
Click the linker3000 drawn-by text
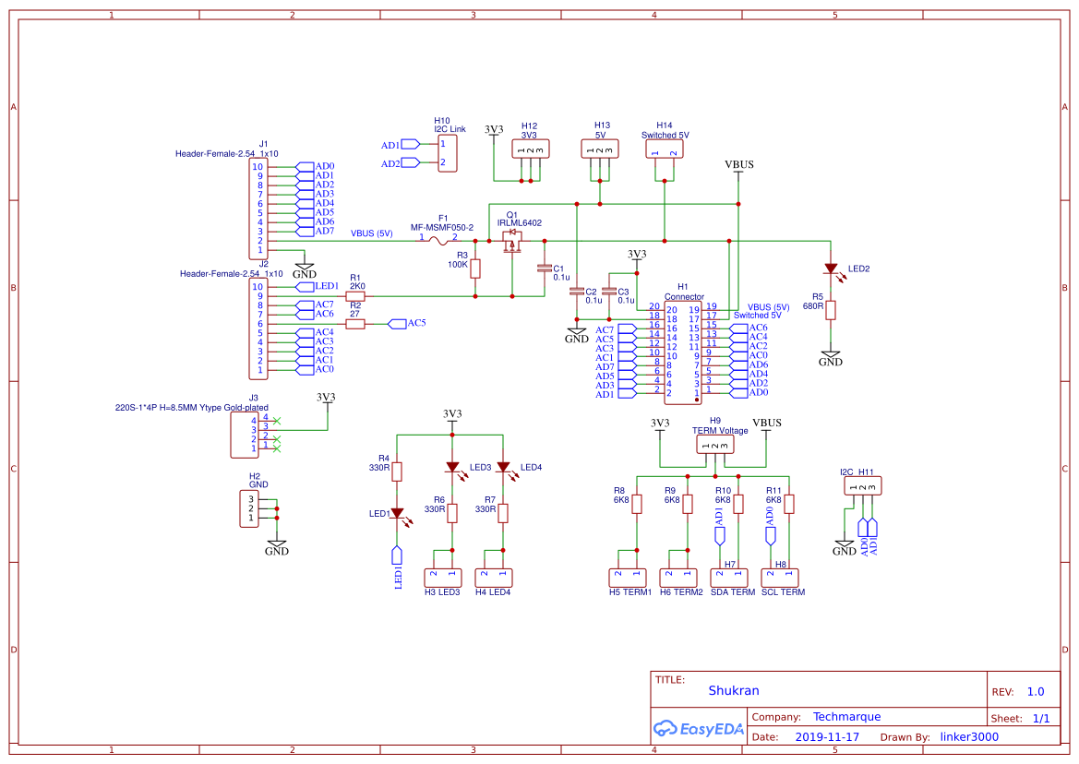(x=968, y=736)
